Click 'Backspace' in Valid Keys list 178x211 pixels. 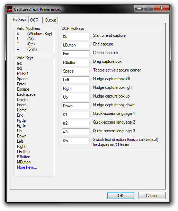pyautogui.click(x=26, y=94)
